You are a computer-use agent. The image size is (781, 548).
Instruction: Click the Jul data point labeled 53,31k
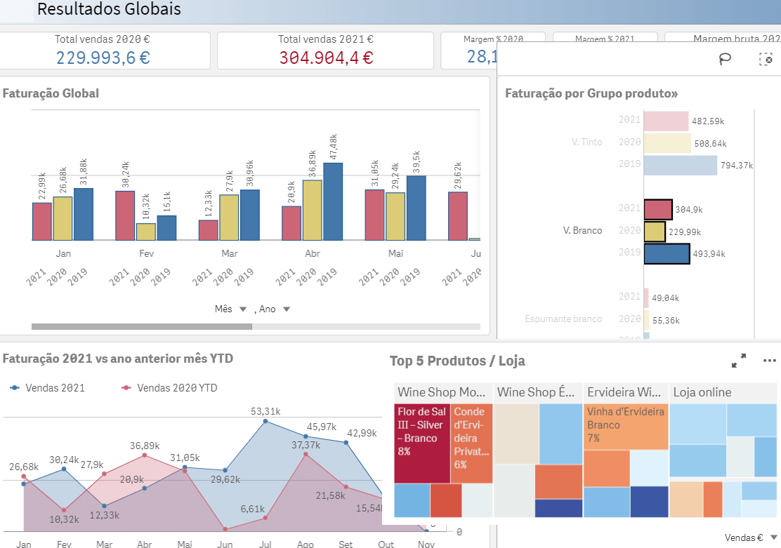[265, 421]
